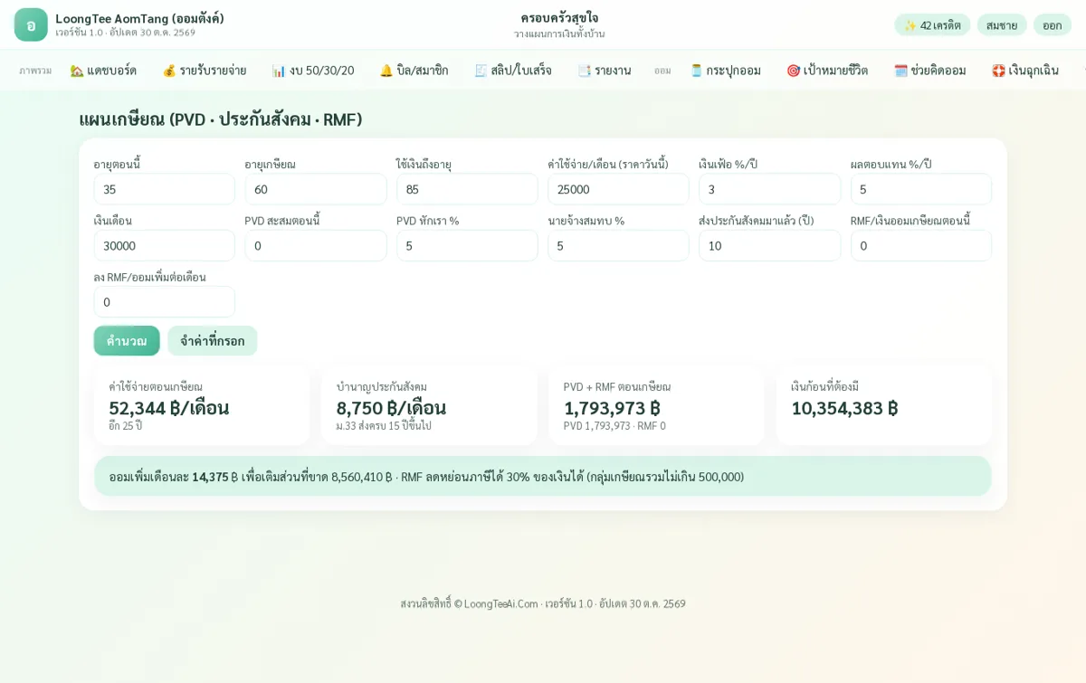
Task: Click the calendar icon beside ช่วยคิดออม
Action: point(900,71)
